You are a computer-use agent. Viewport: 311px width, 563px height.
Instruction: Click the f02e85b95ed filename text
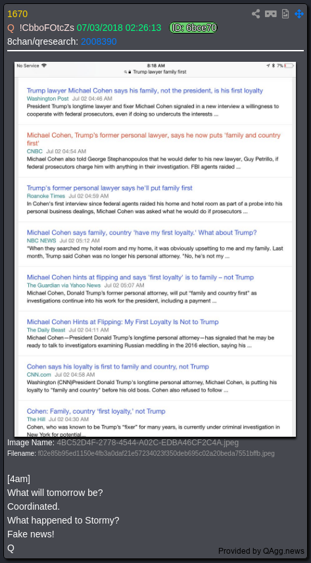156,453
